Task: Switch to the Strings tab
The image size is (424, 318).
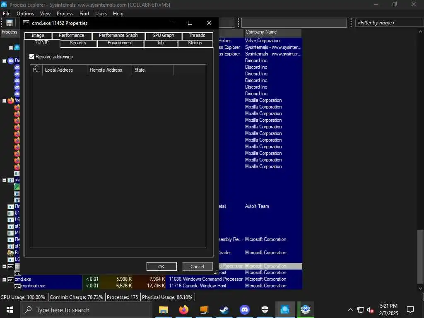Action: (x=195, y=43)
